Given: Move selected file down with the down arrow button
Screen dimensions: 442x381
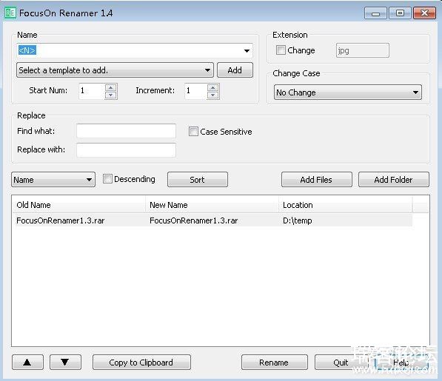Looking at the screenshot, I should click(x=65, y=362).
